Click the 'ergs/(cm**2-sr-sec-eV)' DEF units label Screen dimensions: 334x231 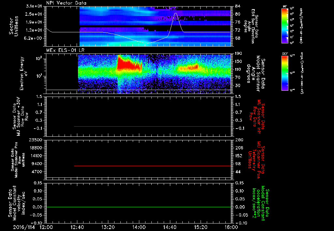(x=301, y=73)
